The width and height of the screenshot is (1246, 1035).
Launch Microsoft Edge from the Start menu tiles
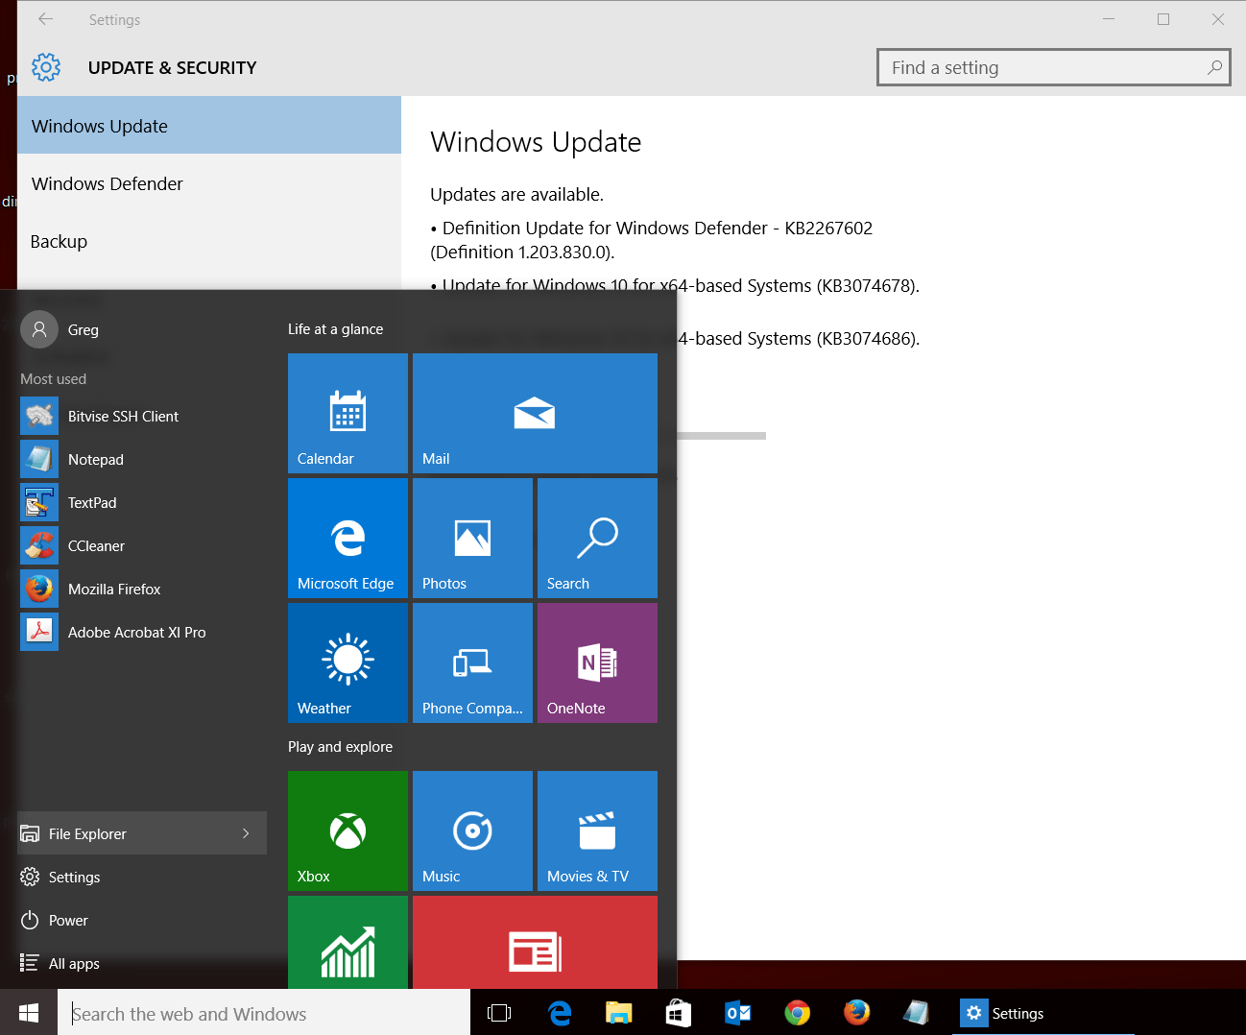(x=347, y=538)
